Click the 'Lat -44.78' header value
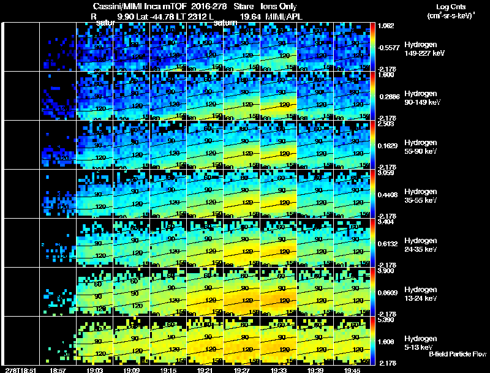Screen dimensions: 490x373 coord(156,17)
